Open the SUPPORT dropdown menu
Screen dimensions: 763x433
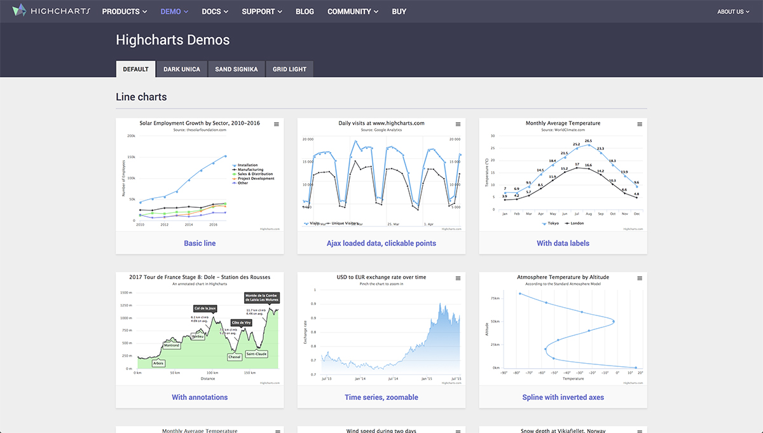pyautogui.click(x=262, y=11)
